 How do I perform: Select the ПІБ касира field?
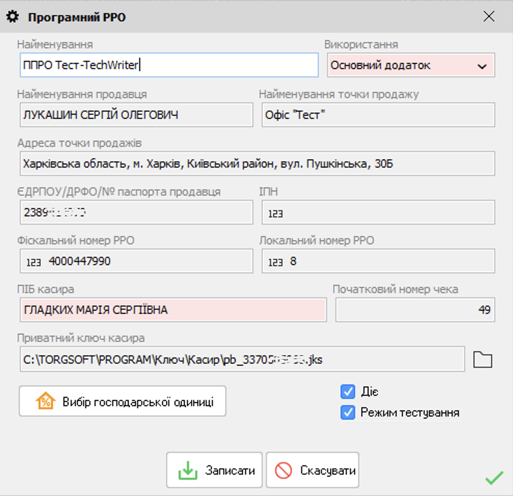173,310
